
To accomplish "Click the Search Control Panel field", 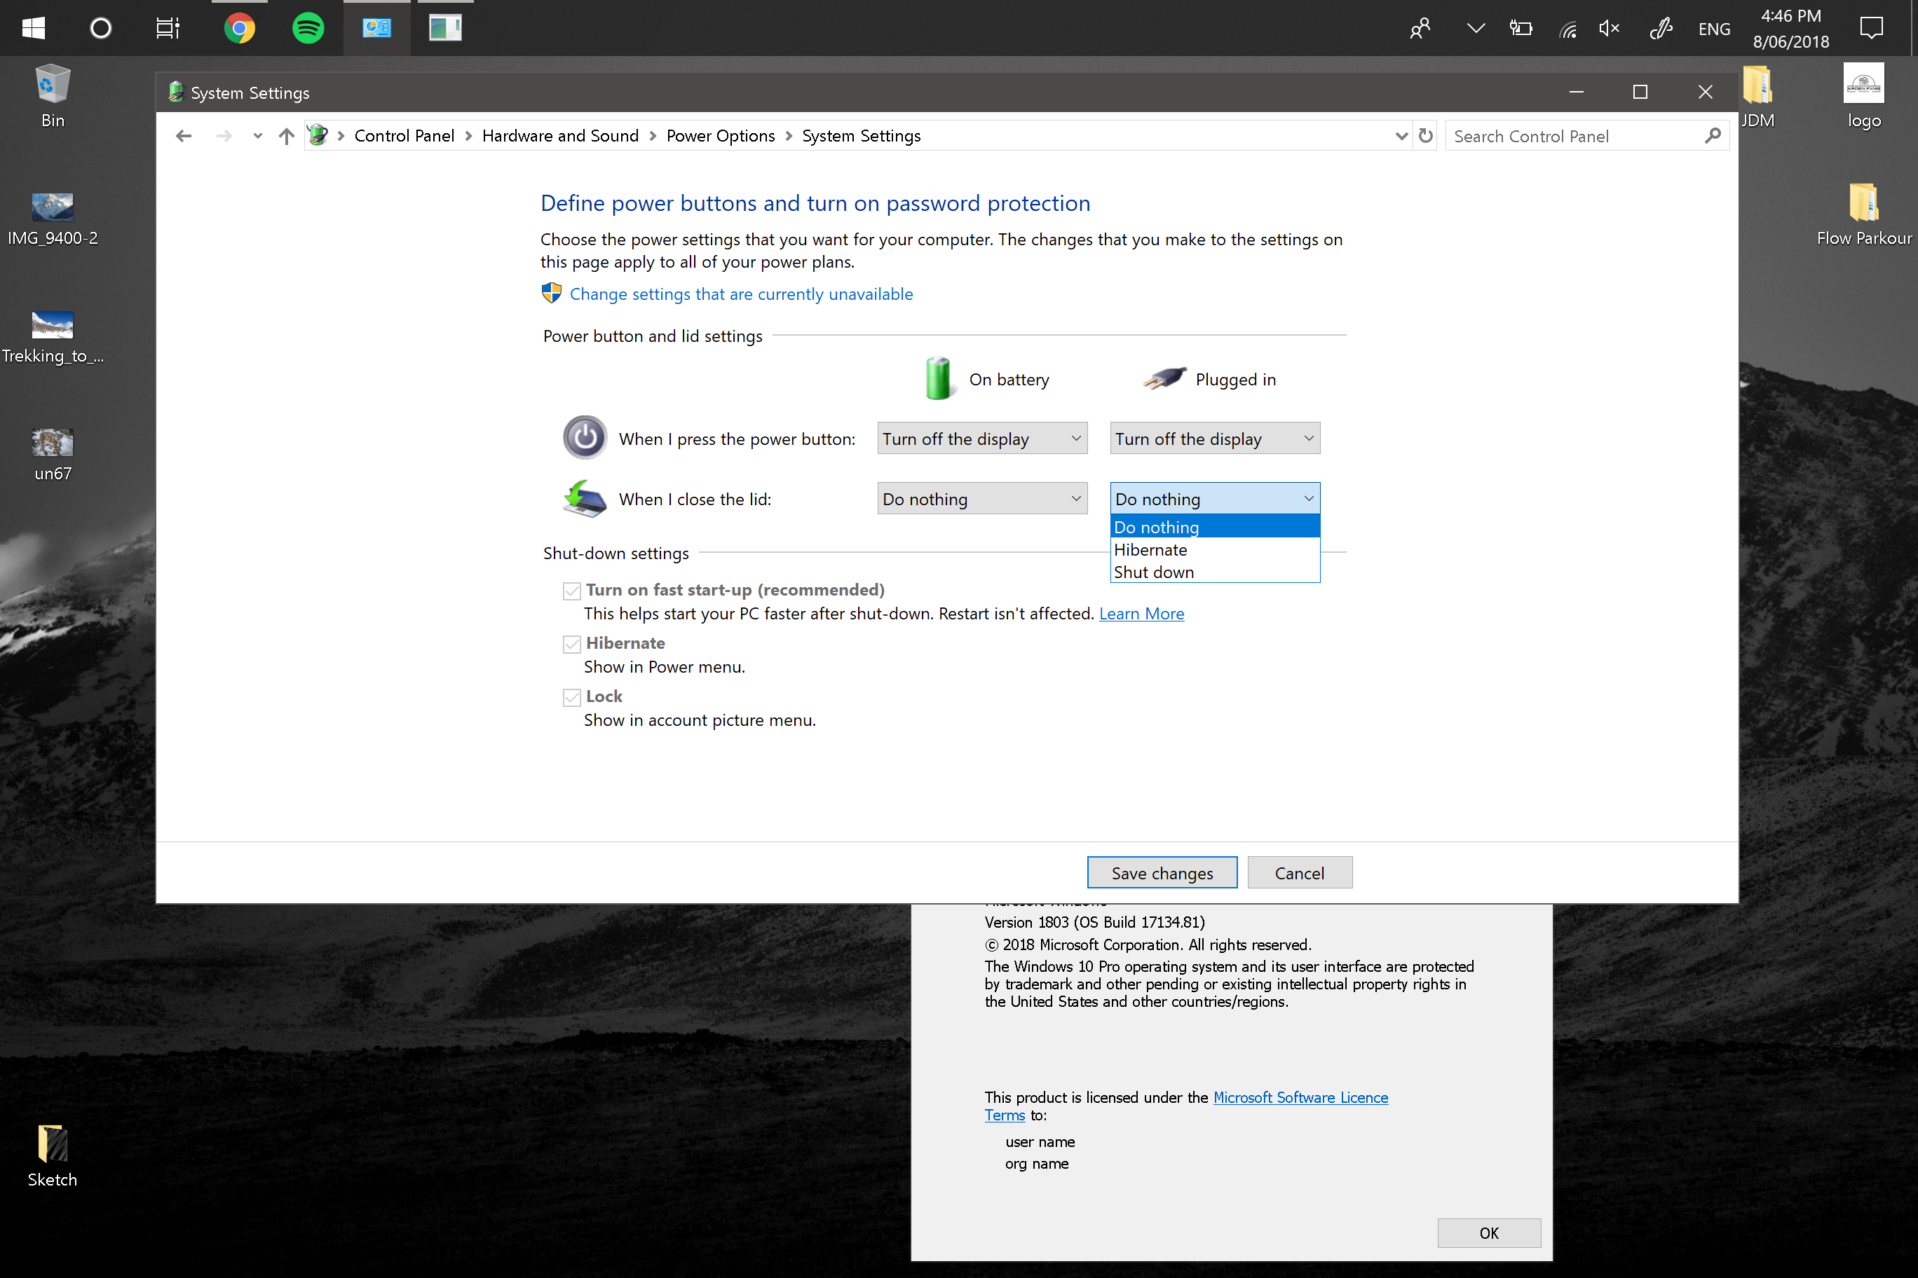I will tap(1574, 136).
